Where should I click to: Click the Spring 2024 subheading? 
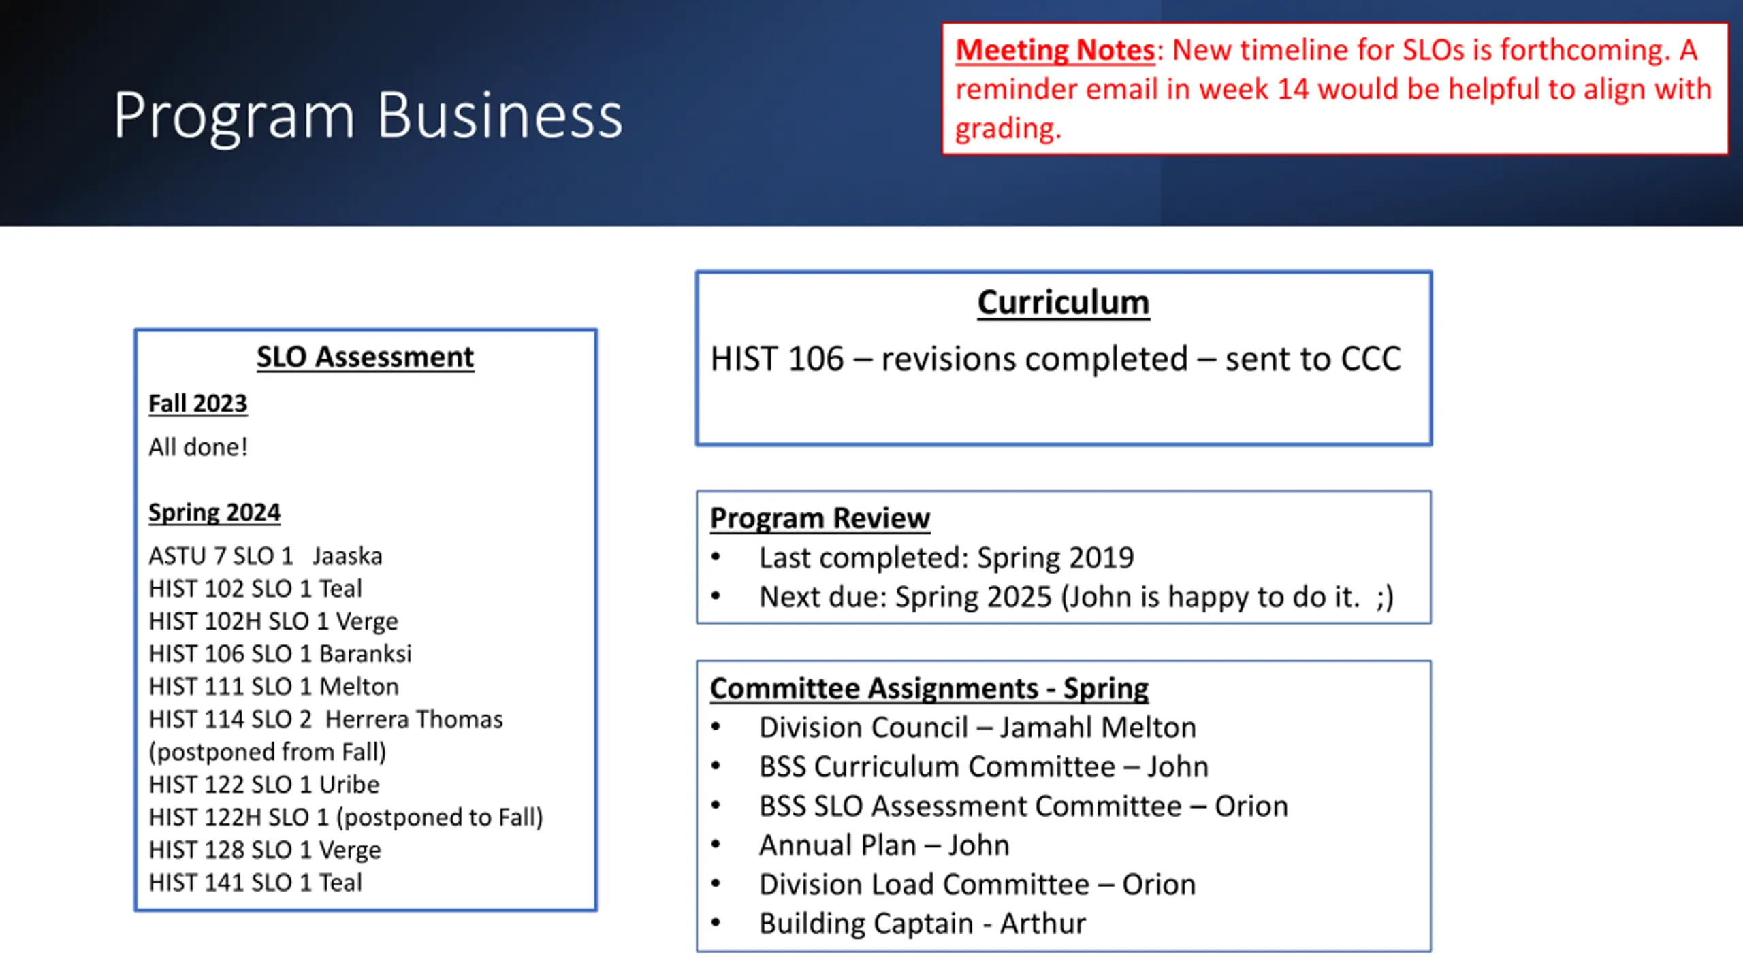pos(214,512)
